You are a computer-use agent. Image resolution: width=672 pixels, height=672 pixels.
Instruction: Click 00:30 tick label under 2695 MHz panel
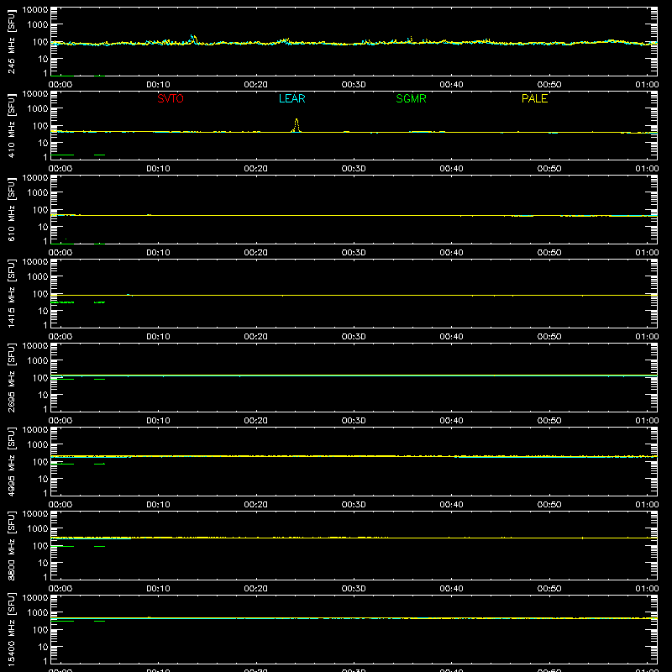pos(354,421)
